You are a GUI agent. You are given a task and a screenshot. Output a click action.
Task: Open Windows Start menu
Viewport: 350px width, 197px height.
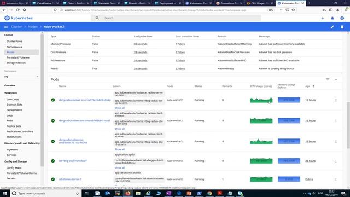pyautogui.click(x=5, y=193)
